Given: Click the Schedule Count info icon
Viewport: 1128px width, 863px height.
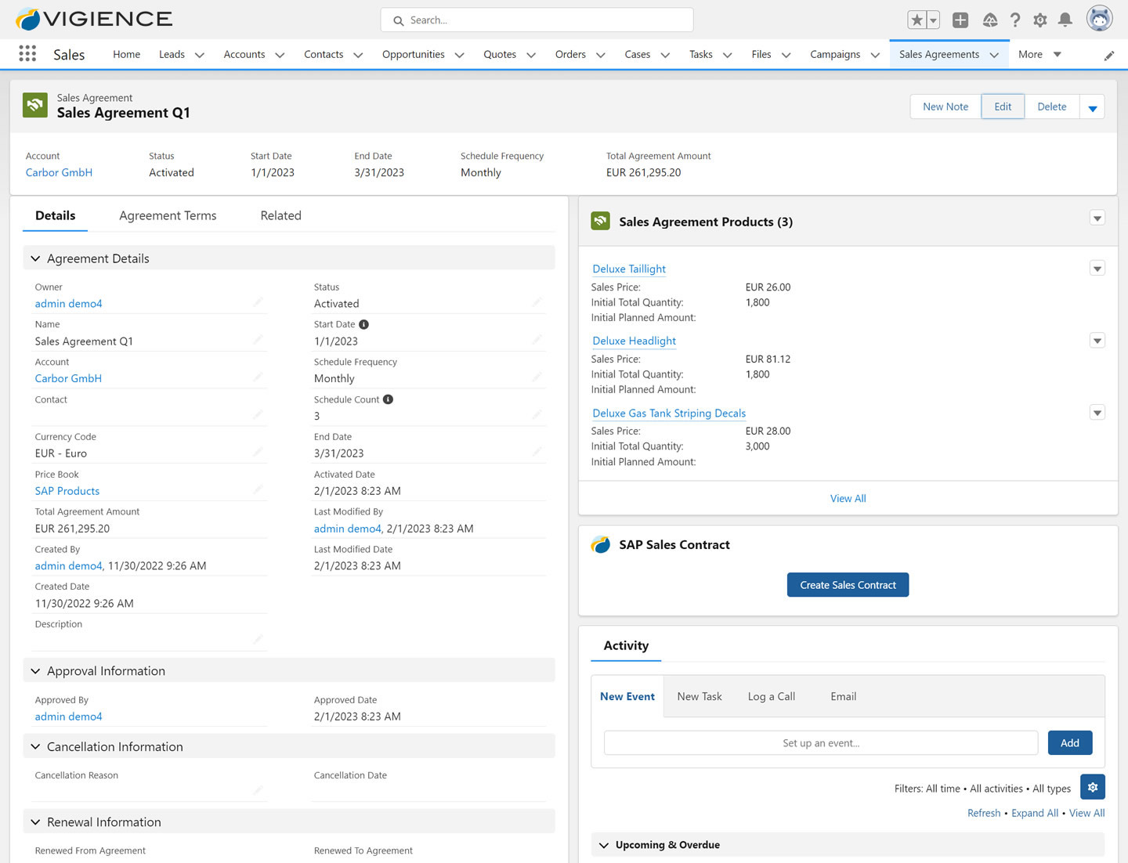Looking at the screenshot, I should (x=388, y=399).
